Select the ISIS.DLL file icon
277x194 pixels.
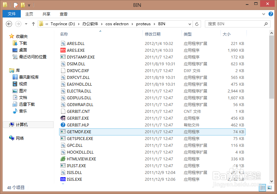(x=63, y=173)
